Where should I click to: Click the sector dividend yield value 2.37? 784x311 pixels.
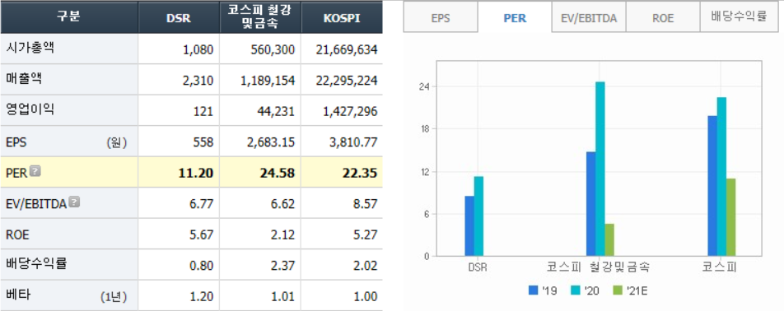[283, 266]
